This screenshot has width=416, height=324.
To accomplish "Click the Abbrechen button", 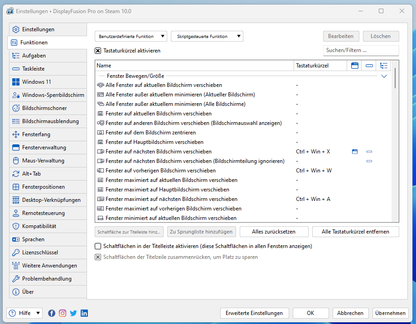I will pyautogui.click(x=350, y=313).
